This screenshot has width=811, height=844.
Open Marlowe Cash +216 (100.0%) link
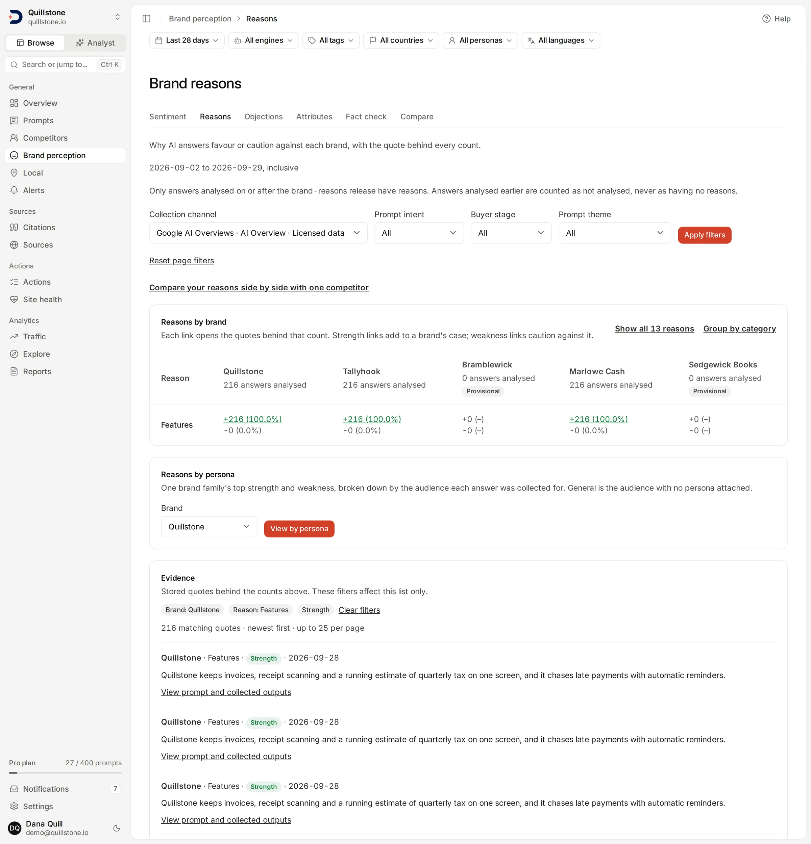click(x=598, y=419)
